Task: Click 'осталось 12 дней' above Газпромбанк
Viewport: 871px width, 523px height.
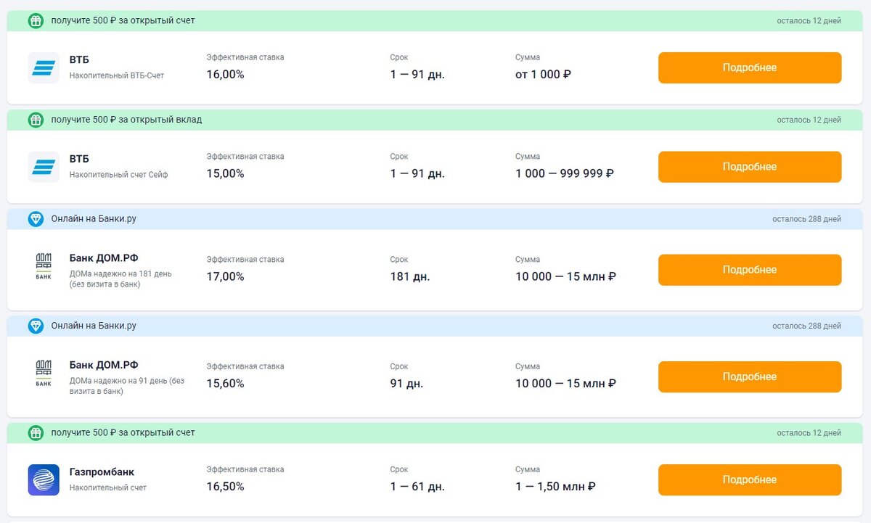Action: pos(809,433)
